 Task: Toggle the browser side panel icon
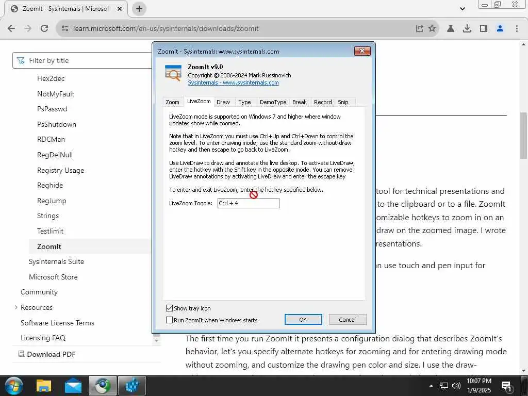pos(484,29)
